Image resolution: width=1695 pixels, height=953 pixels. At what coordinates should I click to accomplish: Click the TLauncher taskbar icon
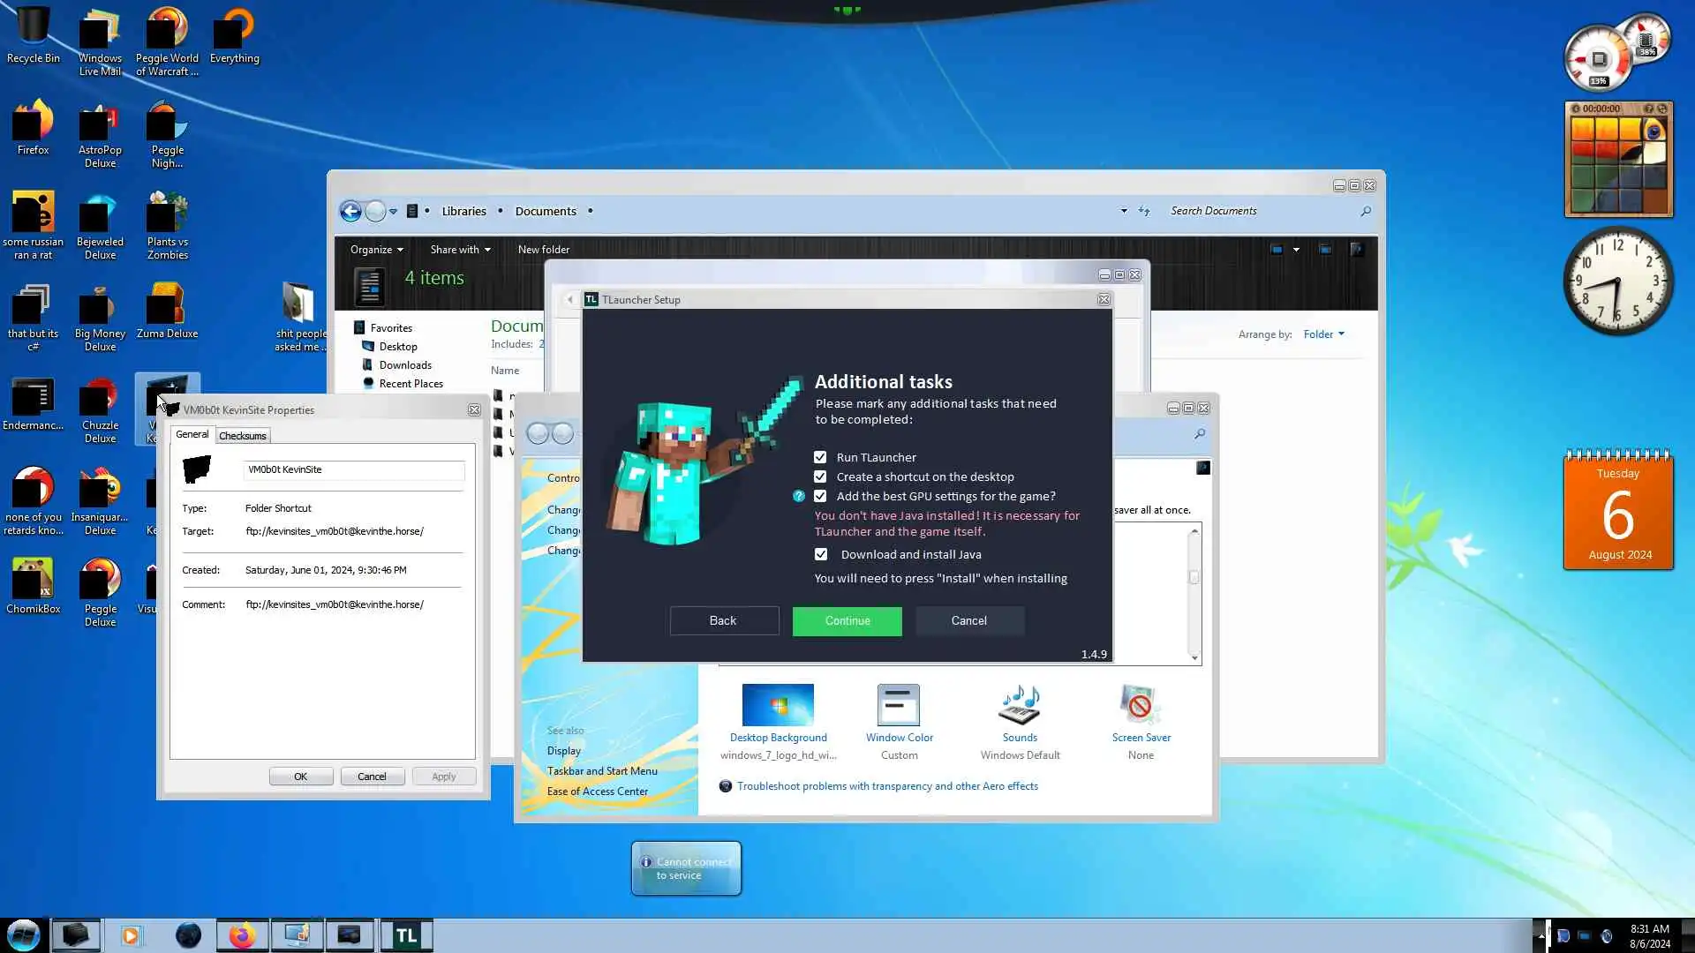click(x=406, y=935)
